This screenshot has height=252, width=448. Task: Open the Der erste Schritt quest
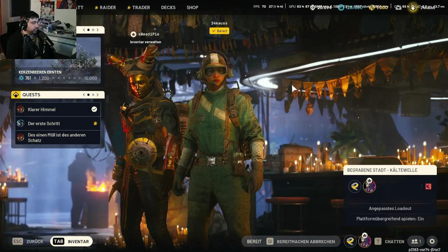coord(58,123)
